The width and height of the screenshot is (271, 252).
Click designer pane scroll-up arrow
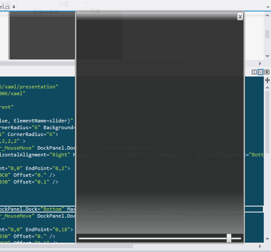pyautogui.click(x=267, y=15)
